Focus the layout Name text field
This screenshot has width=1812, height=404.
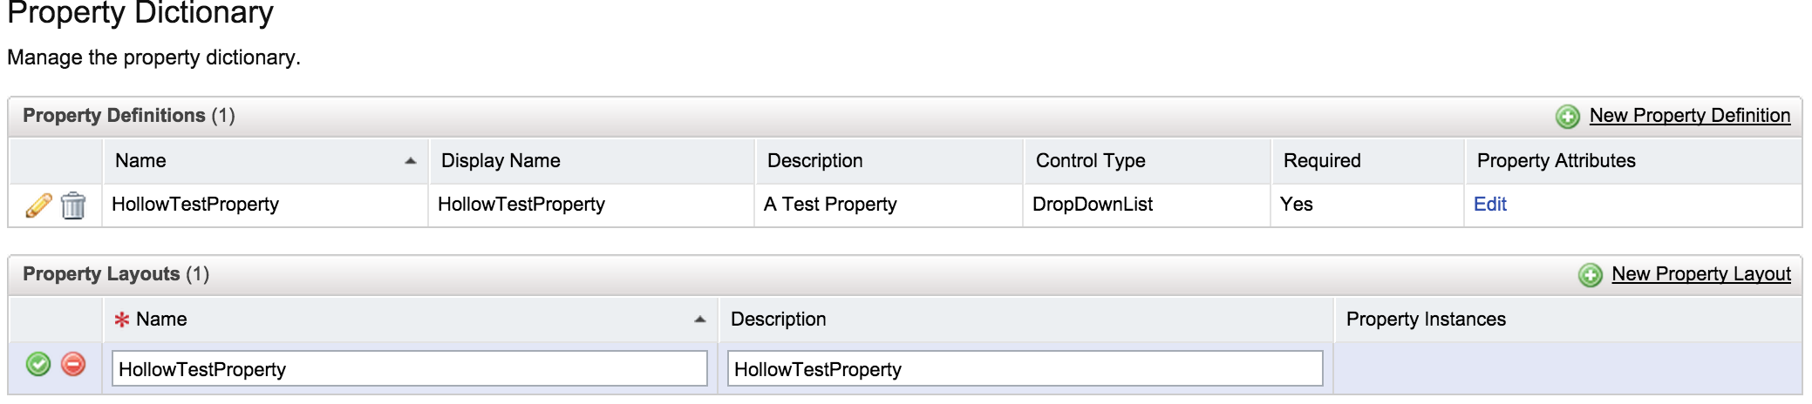click(409, 369)
